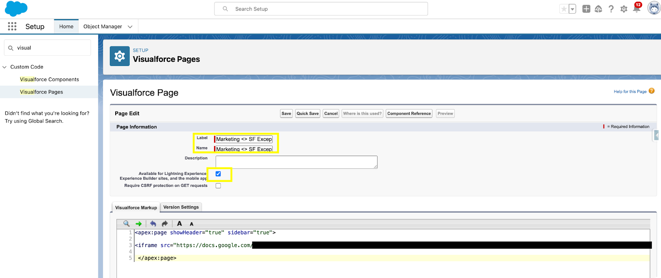661x278 pixels.
Task: Open the Trailhead guidance icon
Action: 598,9
